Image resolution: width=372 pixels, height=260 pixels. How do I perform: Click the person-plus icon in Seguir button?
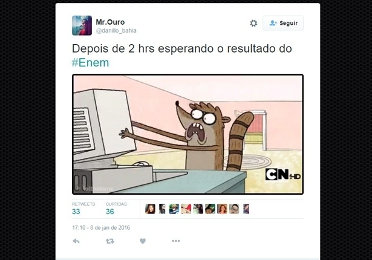[x=273, y=23]
